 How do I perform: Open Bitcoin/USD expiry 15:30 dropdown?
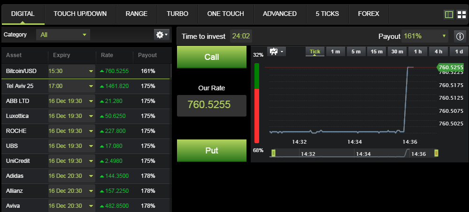point(71,71)
